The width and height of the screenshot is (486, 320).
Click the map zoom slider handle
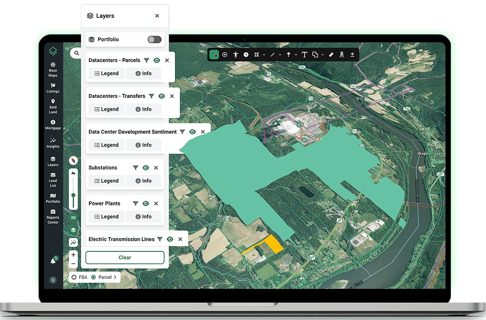pos(74,195)
